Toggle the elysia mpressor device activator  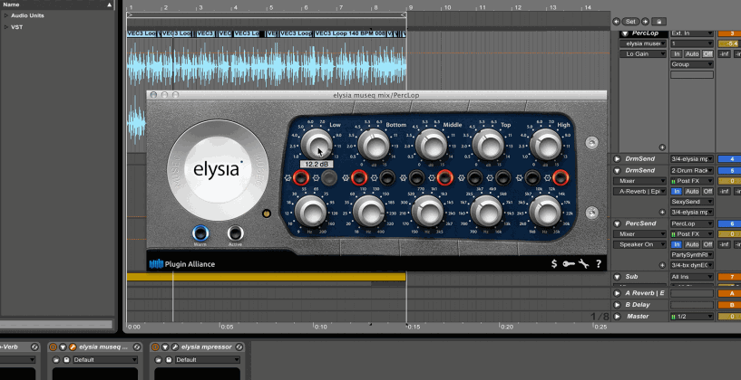click(155, 347)
